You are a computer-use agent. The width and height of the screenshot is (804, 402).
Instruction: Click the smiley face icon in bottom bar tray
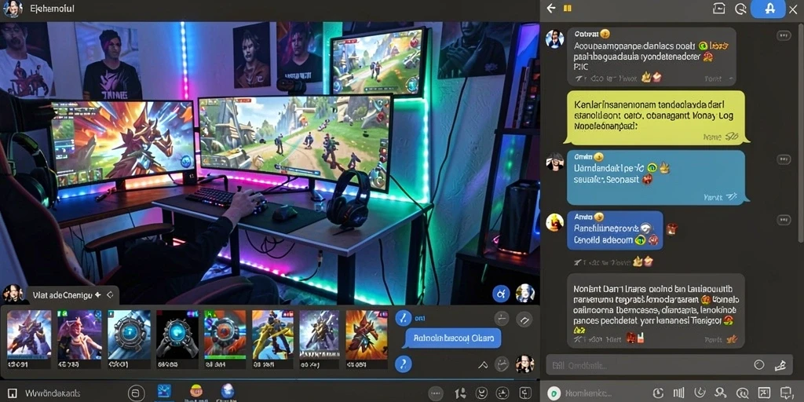481,393
